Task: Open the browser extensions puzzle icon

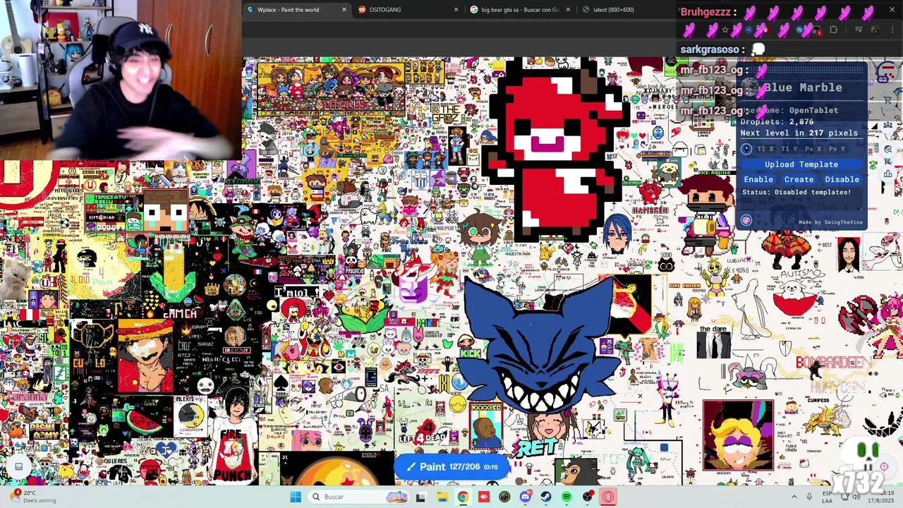Action: click(x=834, y=30)
